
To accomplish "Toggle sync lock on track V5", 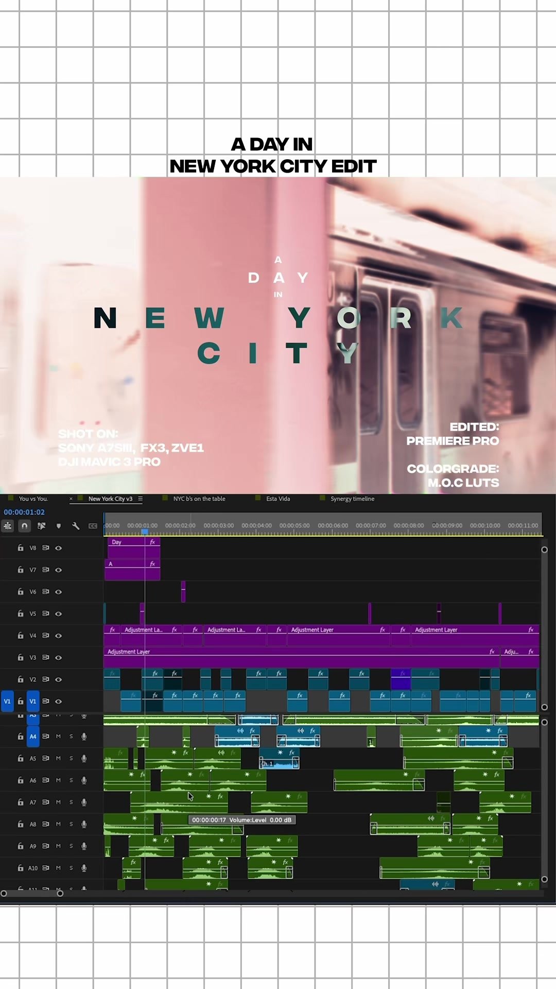I will (46, 613).
